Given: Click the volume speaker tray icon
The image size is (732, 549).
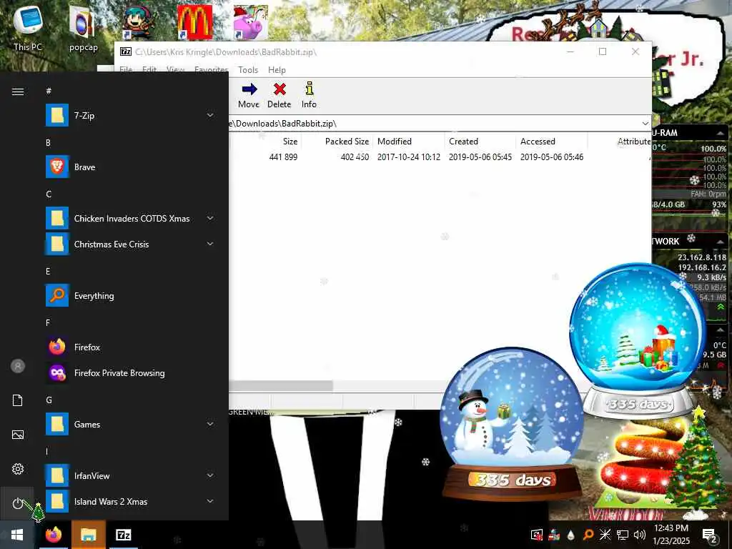Looking at the screenshot, I should [640, 535].
